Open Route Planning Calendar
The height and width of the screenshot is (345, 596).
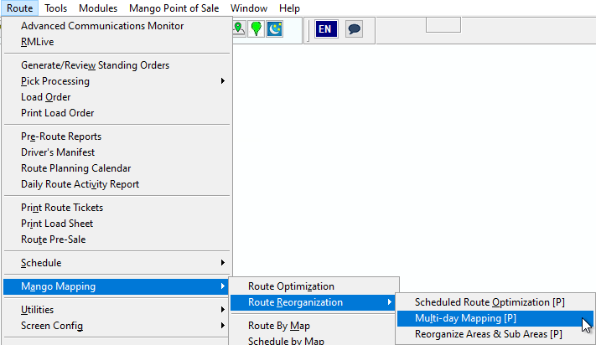pos(117,168)
